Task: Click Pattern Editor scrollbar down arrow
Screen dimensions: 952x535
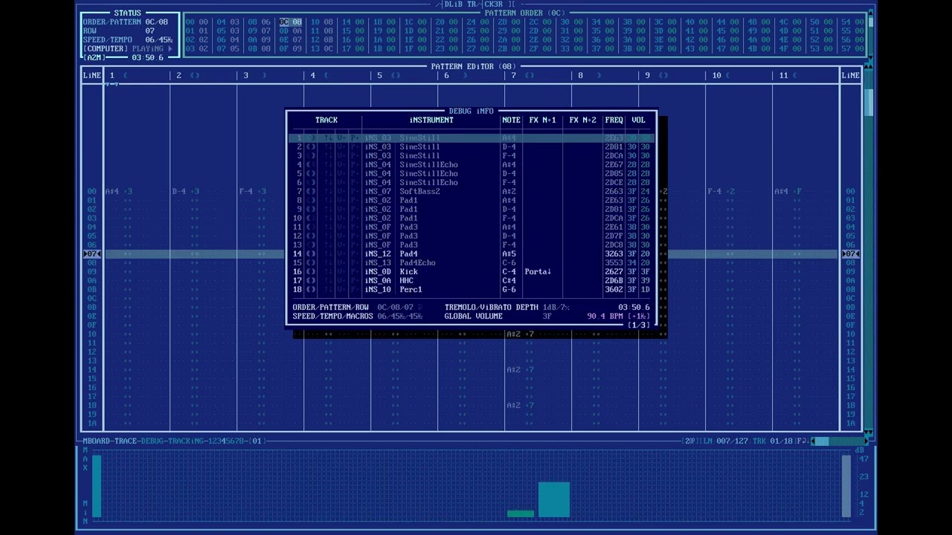Action: pyautogui.click(x=870, y=431)
